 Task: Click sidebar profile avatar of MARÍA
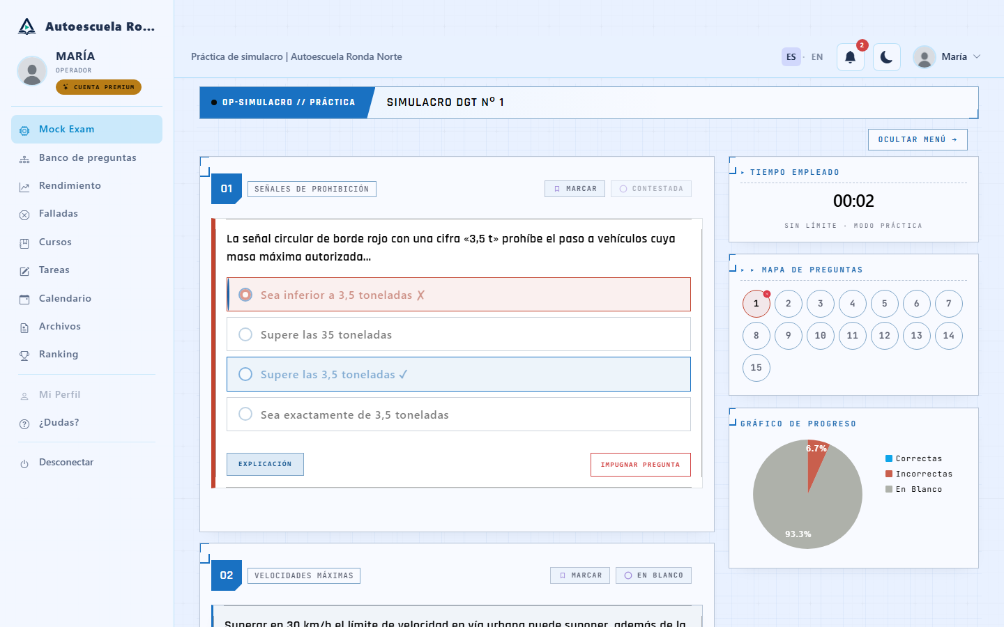[x=32, y=71]
